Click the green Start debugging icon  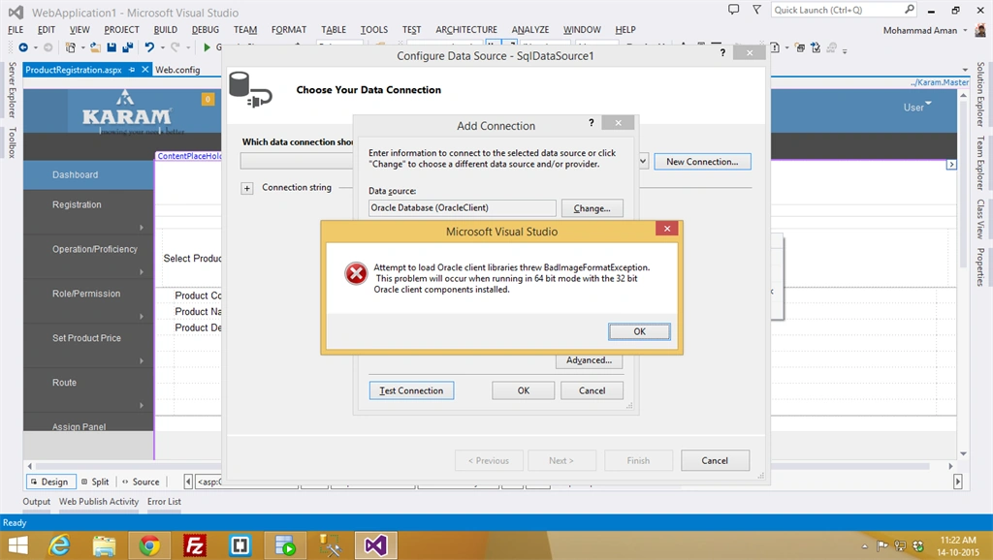point(207,47)
